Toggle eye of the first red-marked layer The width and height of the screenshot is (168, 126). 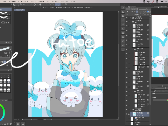[127, 54]
